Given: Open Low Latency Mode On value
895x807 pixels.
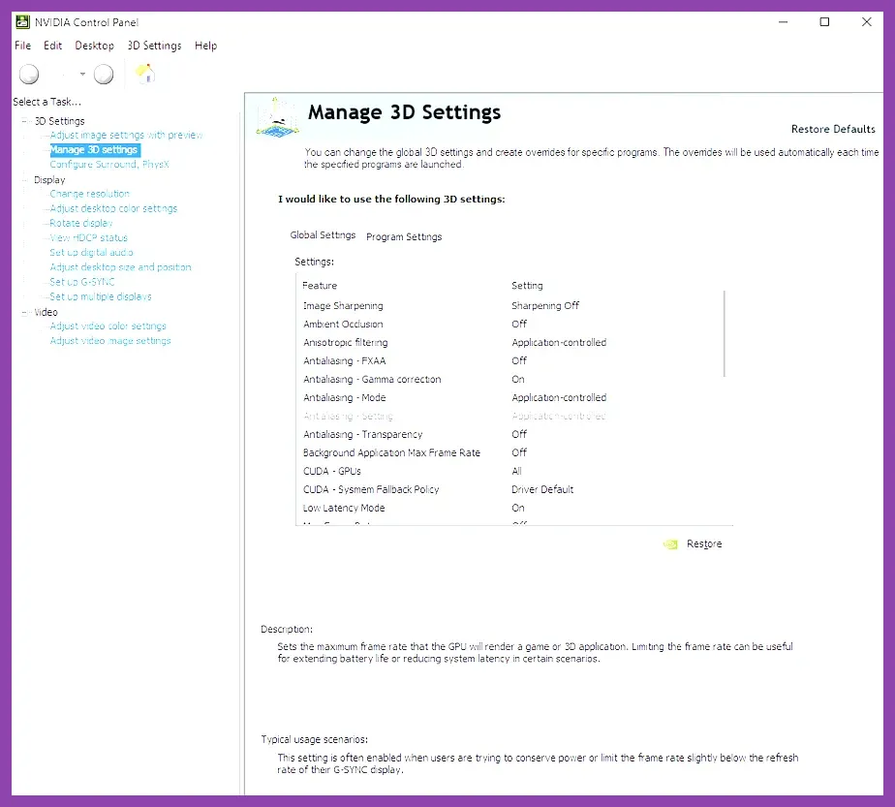Looking at the screenshot, I should click(517, 508).
